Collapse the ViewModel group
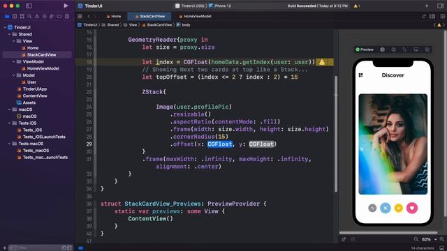 point(13,61)
